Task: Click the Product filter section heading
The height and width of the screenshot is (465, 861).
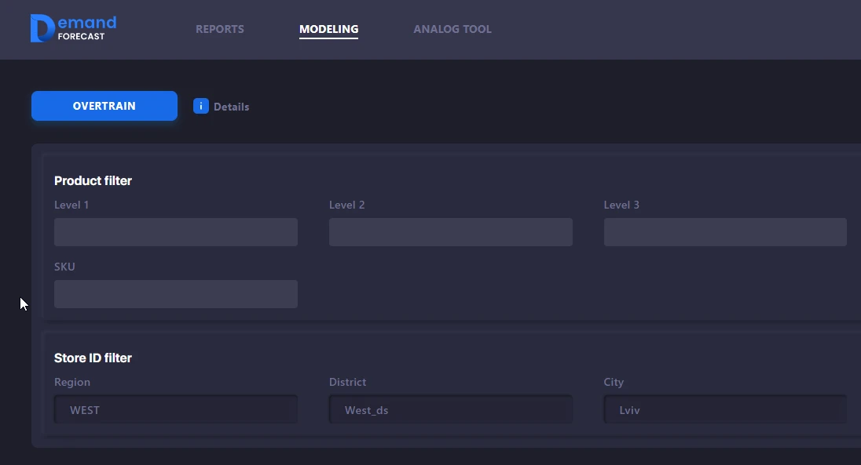Action: [x=93, y=181]
